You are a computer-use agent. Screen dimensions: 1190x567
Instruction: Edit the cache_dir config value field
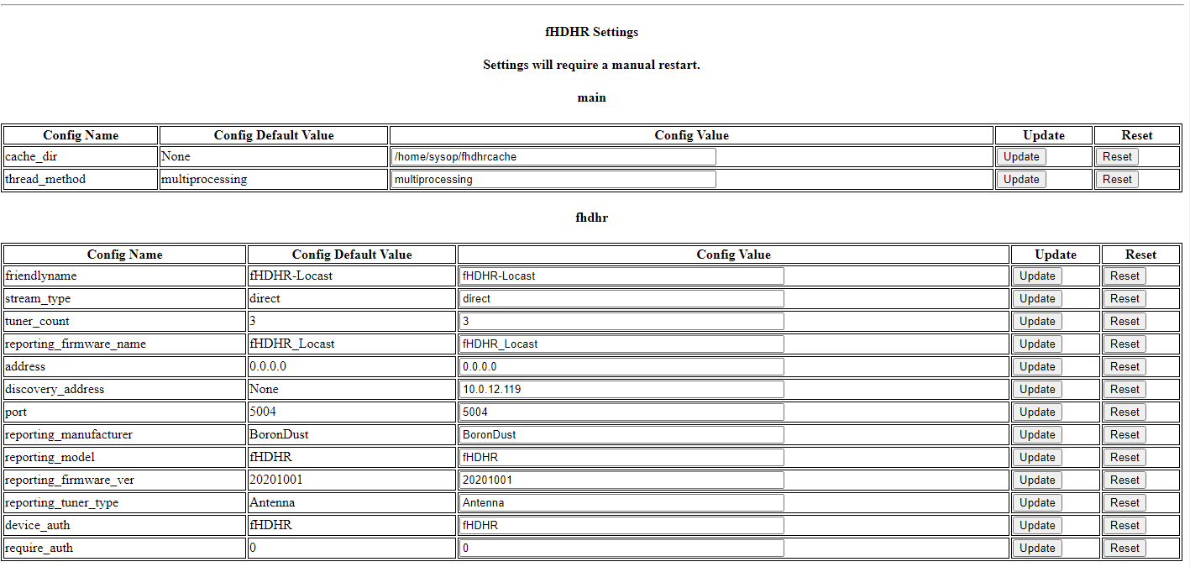[553, 157]
